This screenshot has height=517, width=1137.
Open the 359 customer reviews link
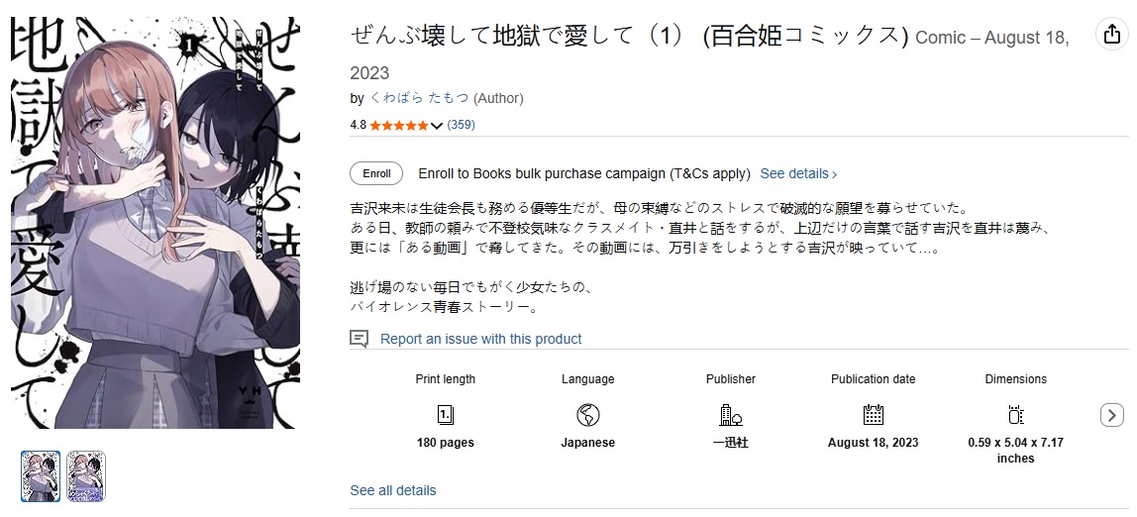[x=462, y=125]
